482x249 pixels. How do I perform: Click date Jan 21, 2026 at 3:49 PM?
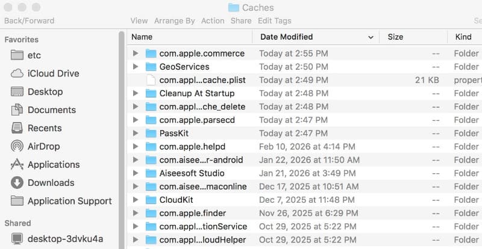click(x=307, y=173)
